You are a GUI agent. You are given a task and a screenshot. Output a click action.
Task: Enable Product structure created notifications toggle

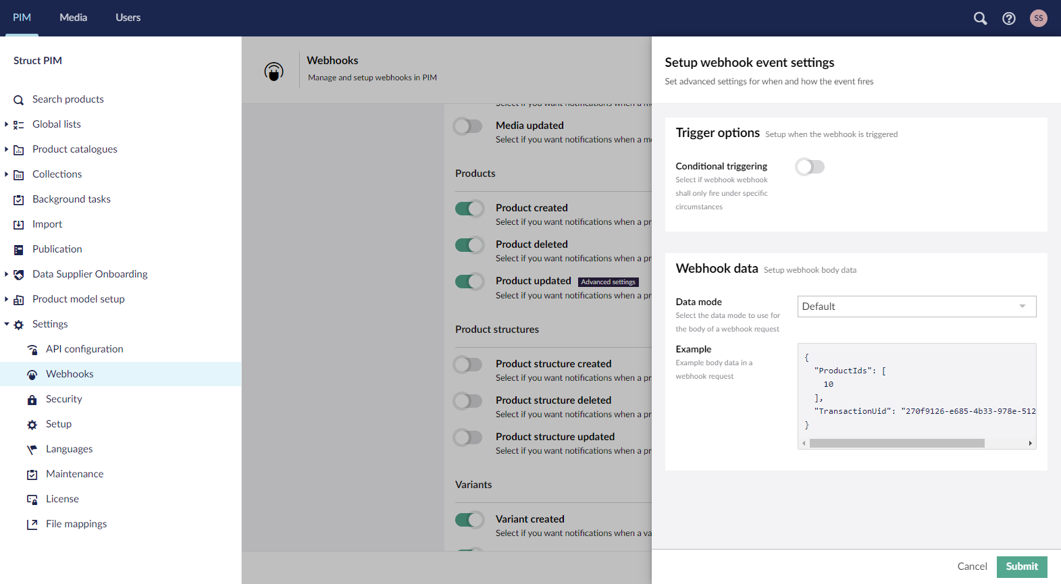(468, 365)
